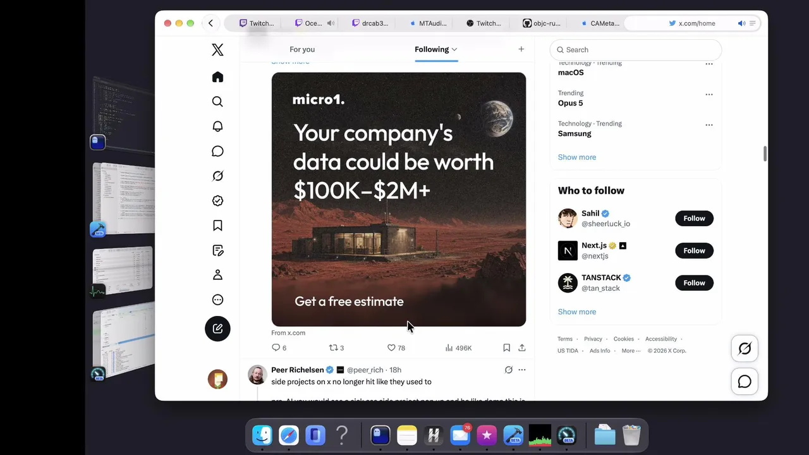Repost the micro1 ad post
Image resolution: width=809 pixels, height=455 pixels.
pyautogui.click(x=336, y=348)
